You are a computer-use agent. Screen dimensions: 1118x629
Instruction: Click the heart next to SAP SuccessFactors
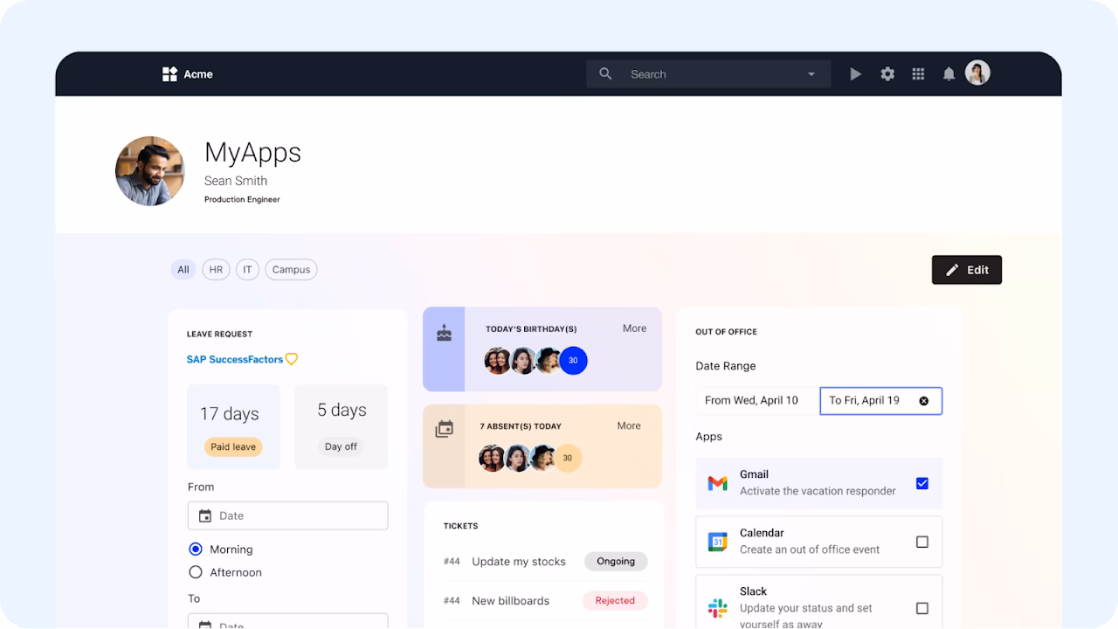[x=292, y=359]
